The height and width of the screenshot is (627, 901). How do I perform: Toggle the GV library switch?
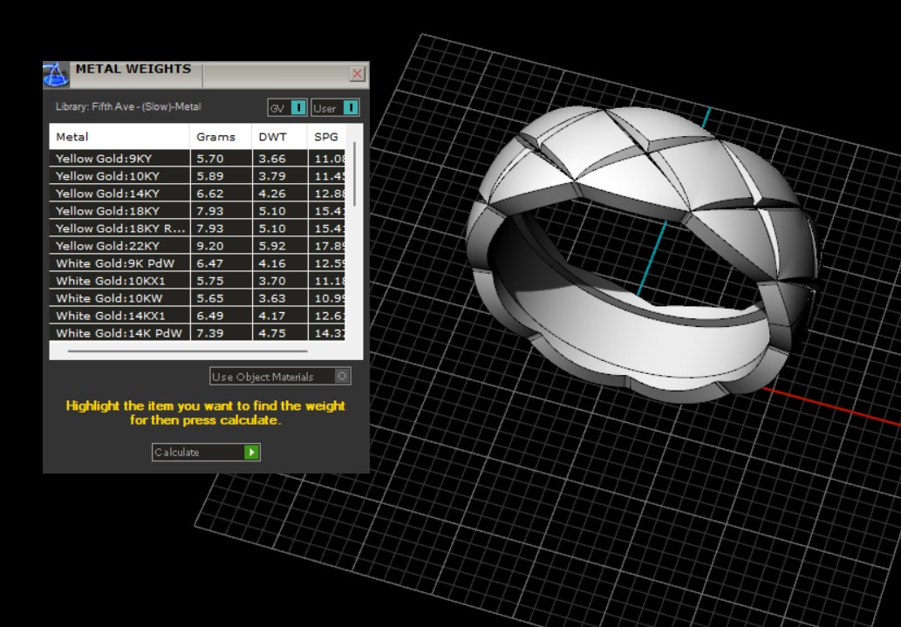(287, 107)
